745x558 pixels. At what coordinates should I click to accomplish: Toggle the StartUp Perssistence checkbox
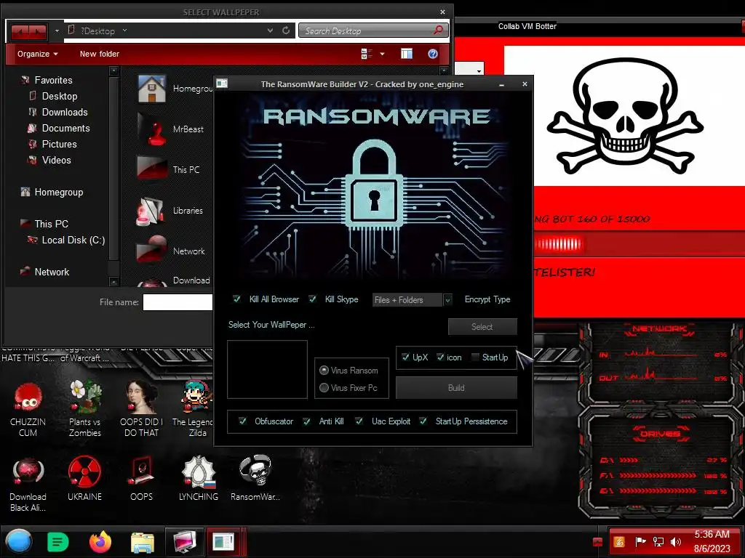423,421
